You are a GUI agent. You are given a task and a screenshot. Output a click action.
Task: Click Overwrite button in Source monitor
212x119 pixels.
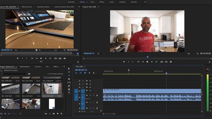pyautogui.click(x=60, y=58)
